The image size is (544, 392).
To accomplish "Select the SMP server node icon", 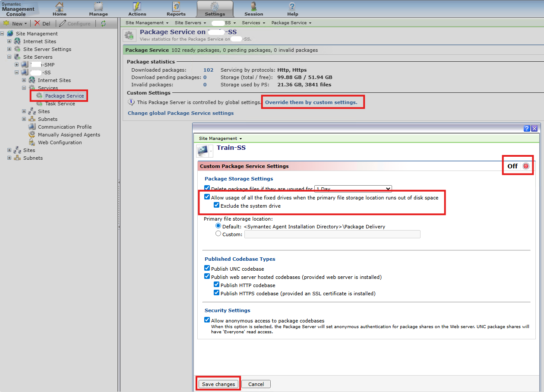I will (x=25, y=65).
